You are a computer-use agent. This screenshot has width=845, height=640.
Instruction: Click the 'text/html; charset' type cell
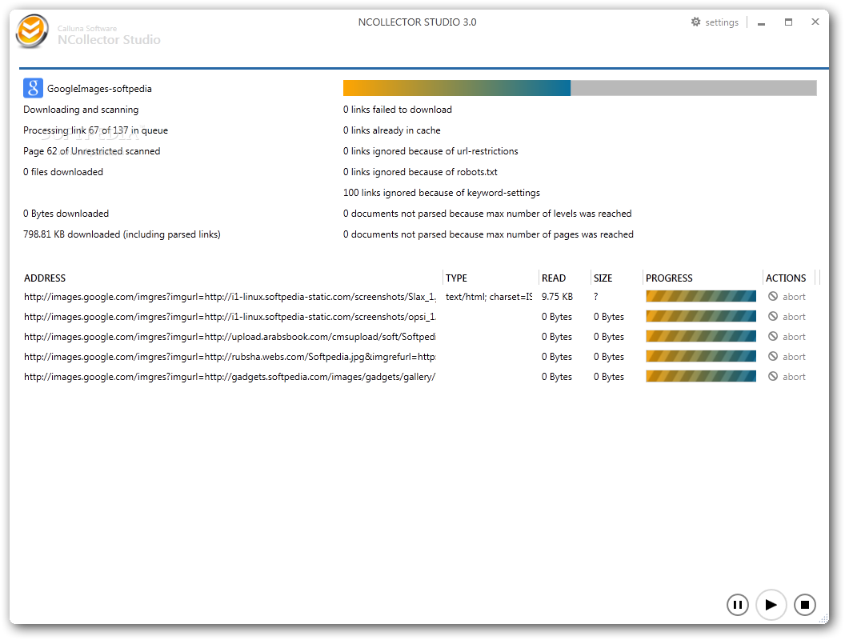tap(489, 297)
